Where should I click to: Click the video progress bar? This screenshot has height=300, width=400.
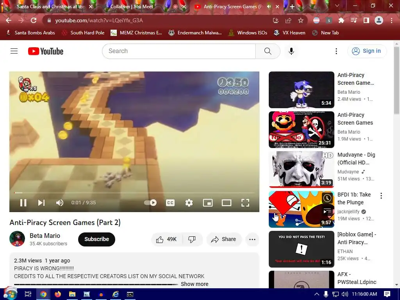point(134,193)
